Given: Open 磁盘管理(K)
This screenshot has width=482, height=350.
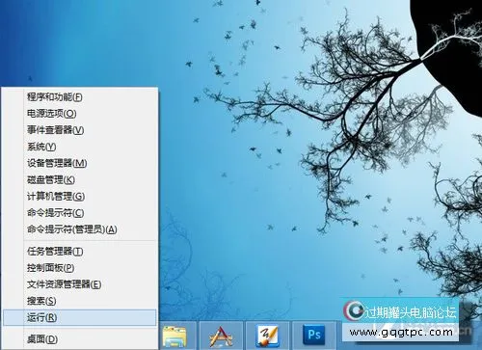Looking at the screenshot, I should (80, 179).
